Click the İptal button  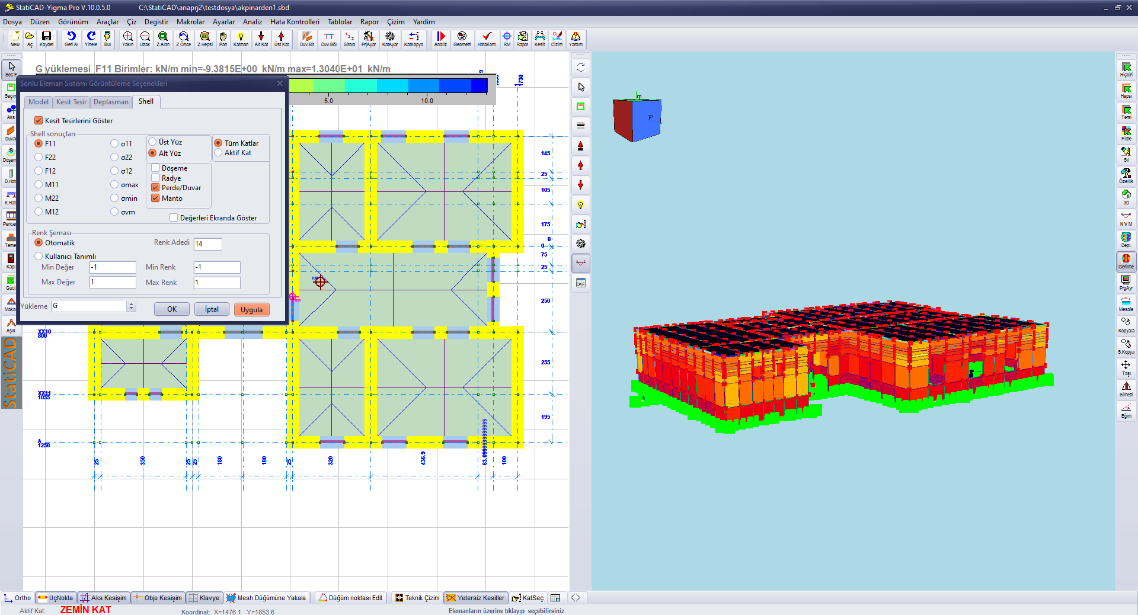pos(212,309)
